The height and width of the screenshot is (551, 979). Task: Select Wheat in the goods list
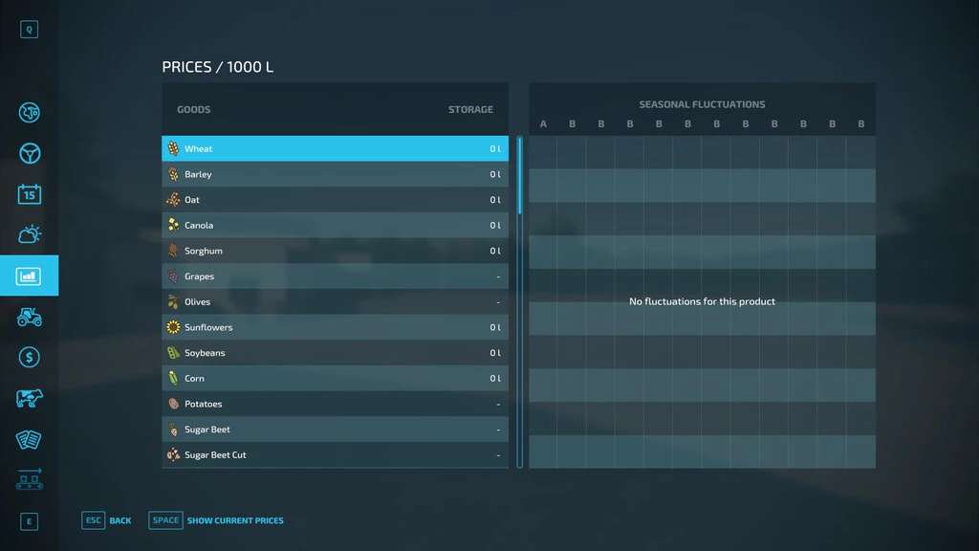tap(335, 149)
